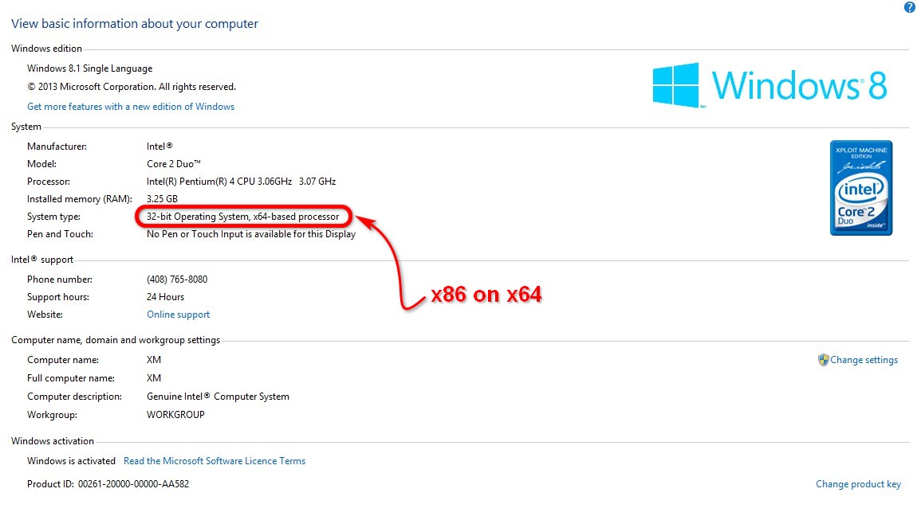Screen dimensions: 917x512
Task: Select the Genuine Intel Computer System description
Action: point(218,397)
